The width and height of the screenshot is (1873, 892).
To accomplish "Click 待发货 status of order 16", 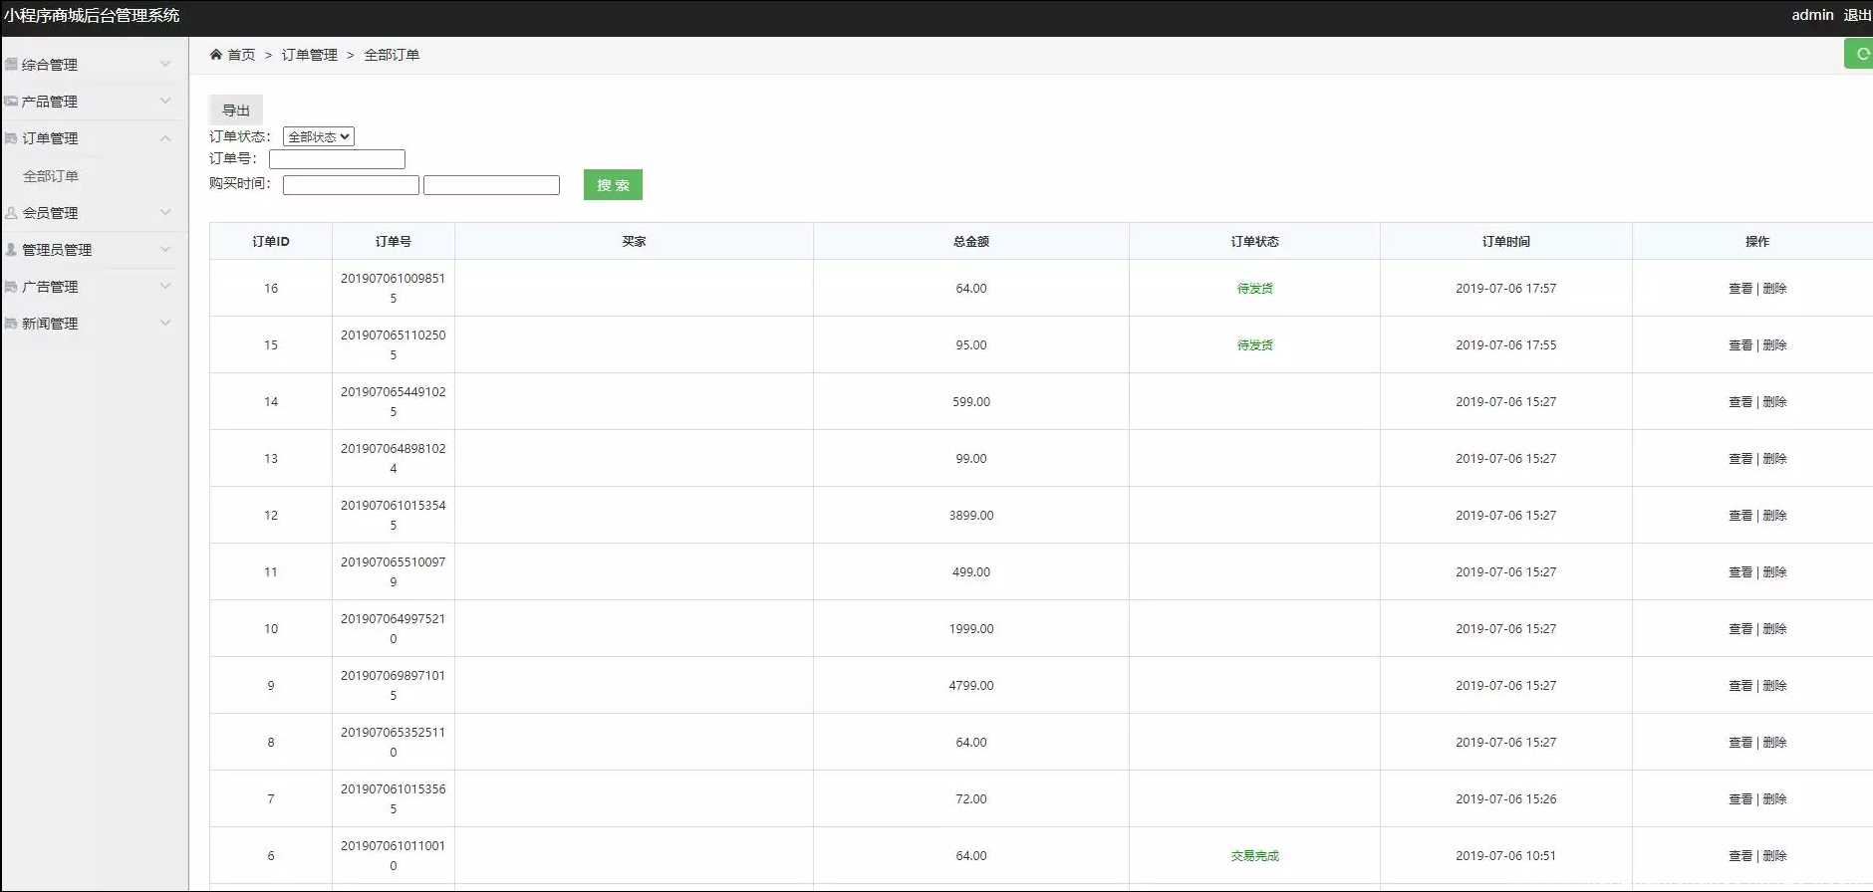I will tap(1254, 289).
